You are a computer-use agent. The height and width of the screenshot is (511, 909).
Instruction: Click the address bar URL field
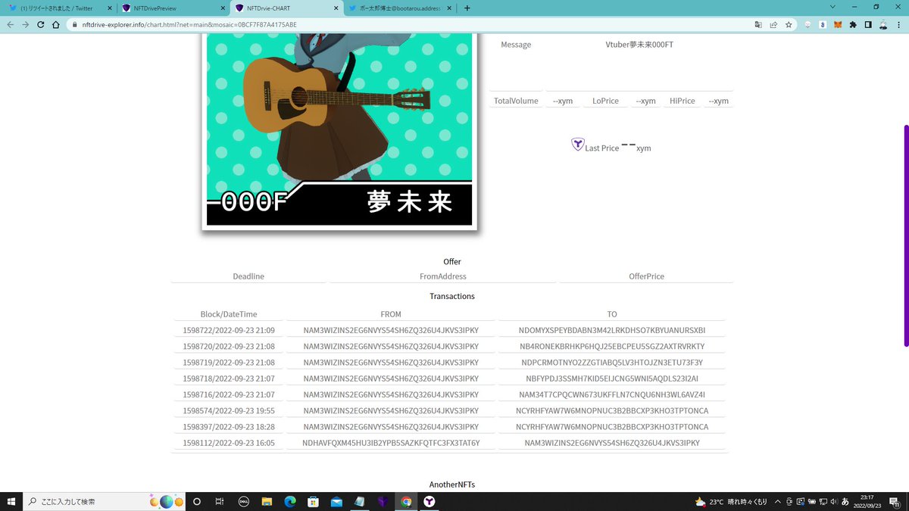click(409, 24)
